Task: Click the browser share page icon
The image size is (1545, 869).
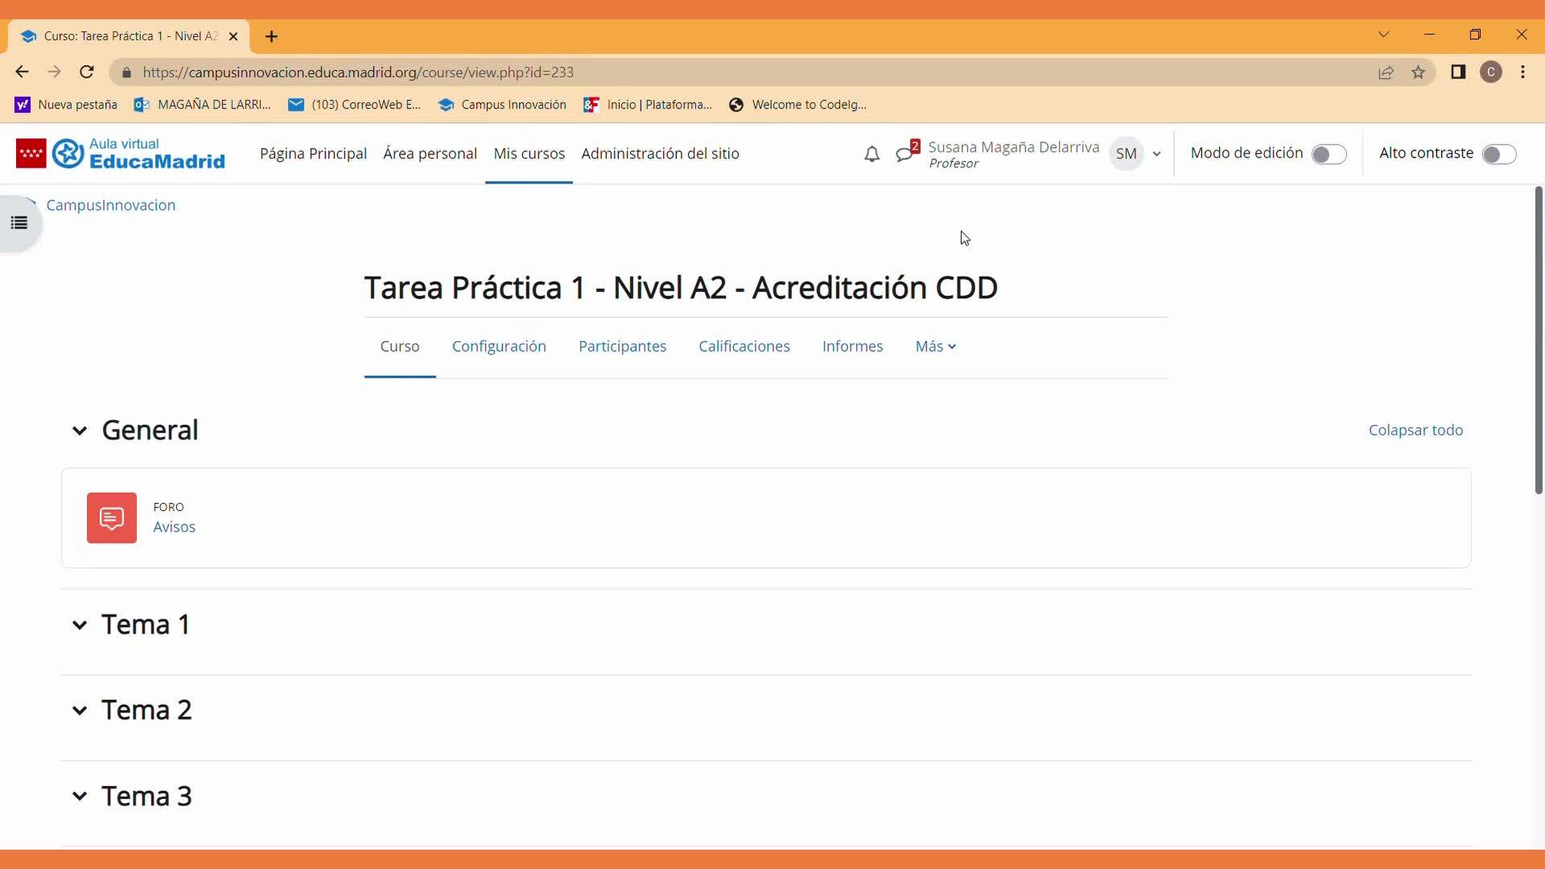Action: [1386, 72]
